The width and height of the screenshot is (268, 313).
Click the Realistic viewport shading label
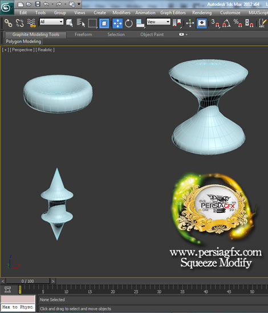tap(45, 50)
